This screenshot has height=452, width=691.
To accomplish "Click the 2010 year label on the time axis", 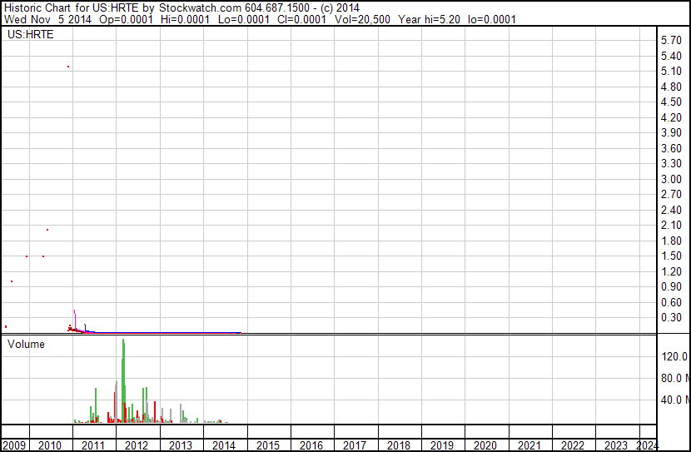I will point(50,445).
